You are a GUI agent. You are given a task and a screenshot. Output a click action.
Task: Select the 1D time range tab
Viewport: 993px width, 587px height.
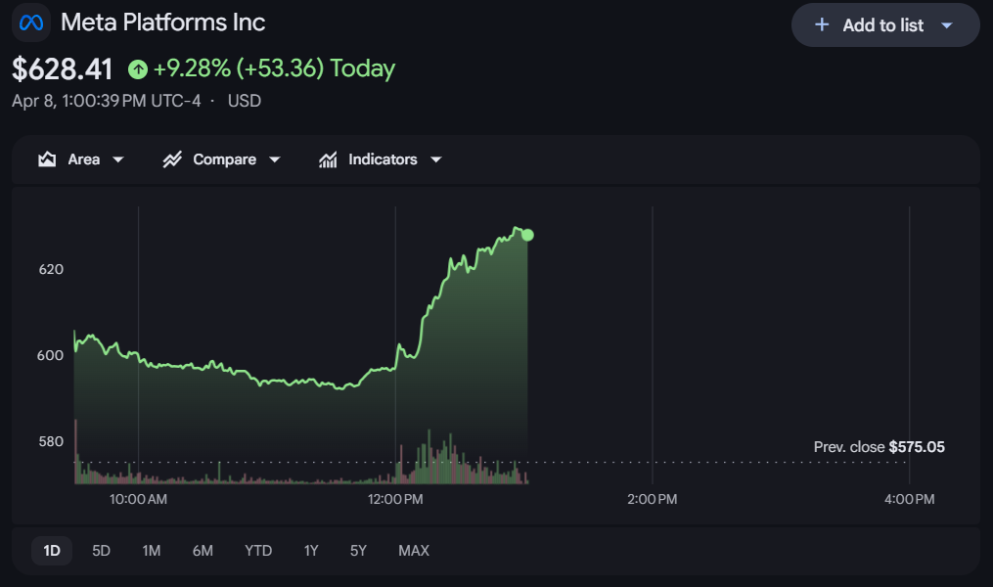click(x=52, y=551)
